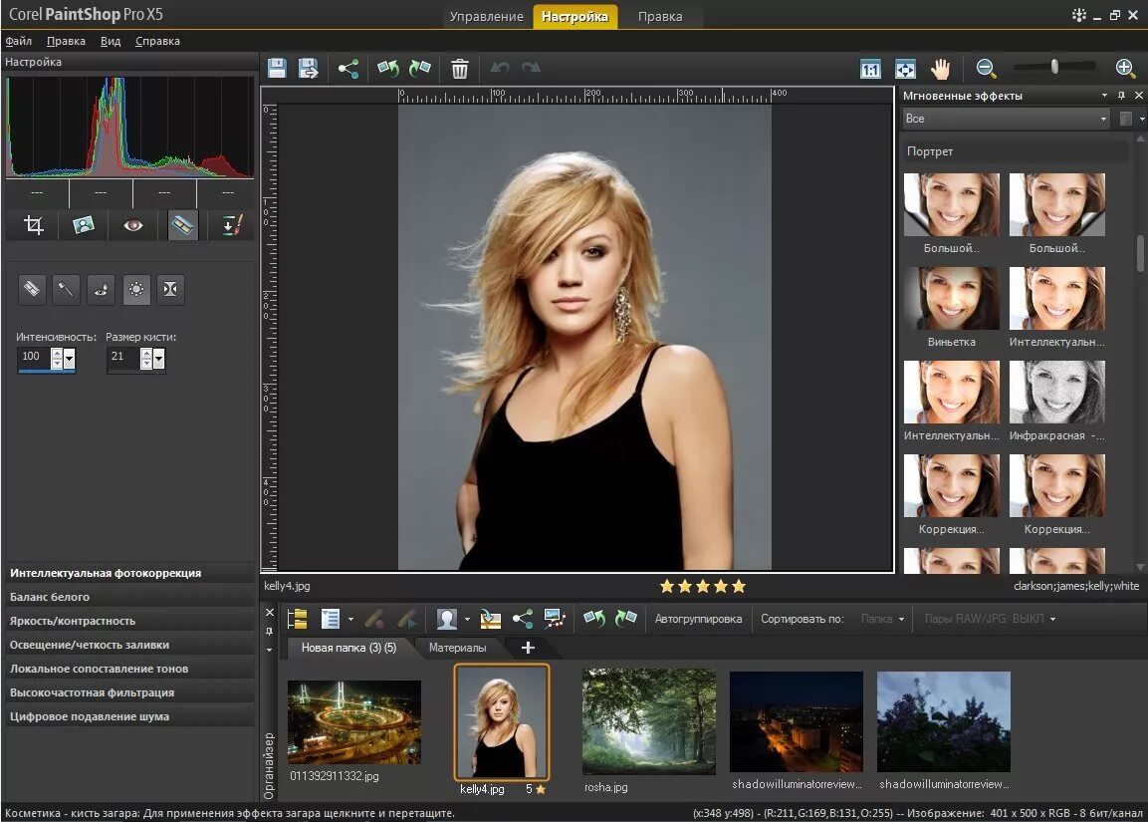Screen dimensions: 1148x822
Task: Expand the Размер кисти dropdown arrow
Action: [x=159, y=359]
